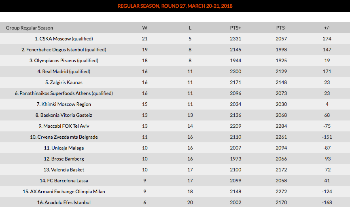Click Zalgiris Kaunas's 2171 points scored
Image resolution: width=350 pixels, height=207 pixels.
pos(235,82)
